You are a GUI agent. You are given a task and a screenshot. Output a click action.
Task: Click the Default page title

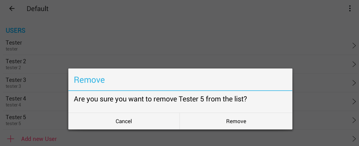point(38,9)
